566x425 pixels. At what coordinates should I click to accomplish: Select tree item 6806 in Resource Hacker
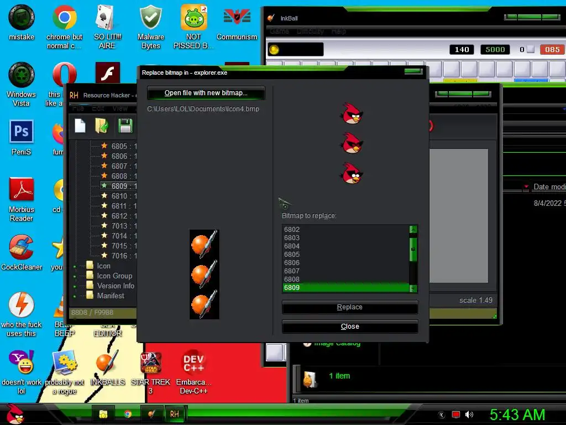tap(119, 156)
